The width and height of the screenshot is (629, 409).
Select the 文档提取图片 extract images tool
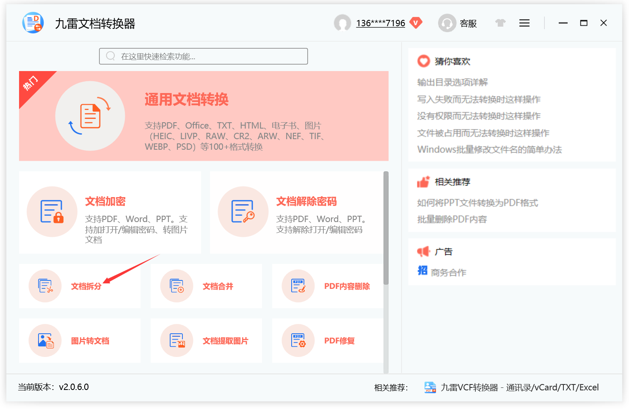click(x=177, y=341)
